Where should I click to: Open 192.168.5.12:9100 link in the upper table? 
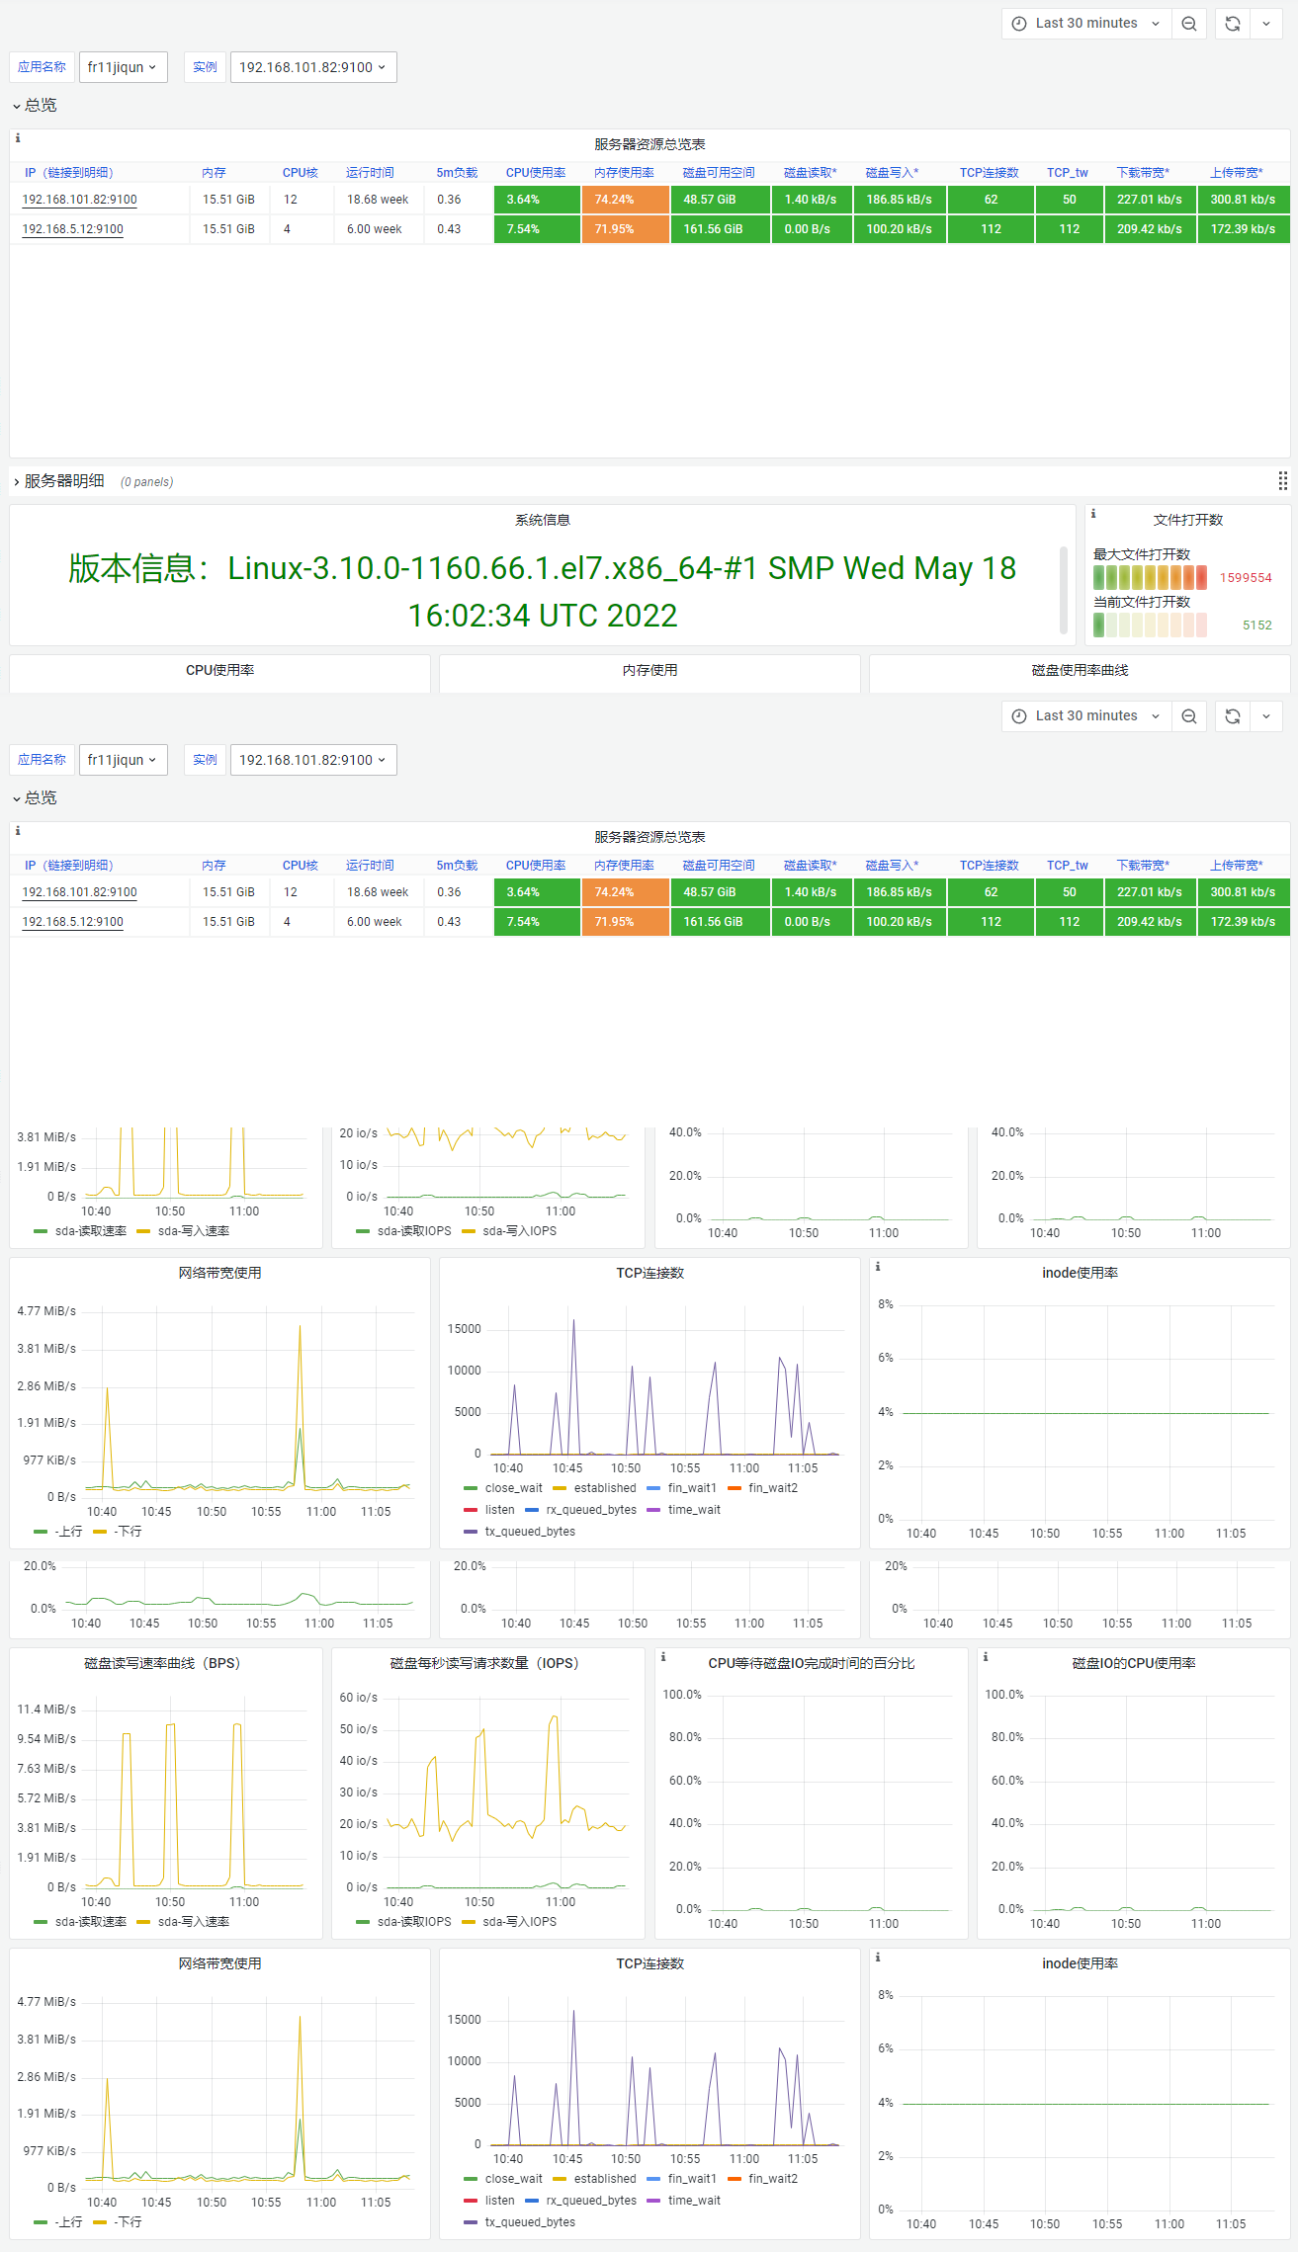73,229
